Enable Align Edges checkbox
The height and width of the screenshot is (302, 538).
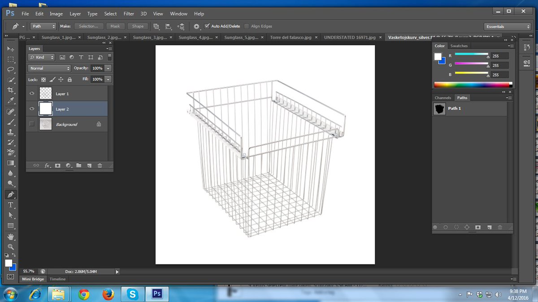tap(247, 26)
